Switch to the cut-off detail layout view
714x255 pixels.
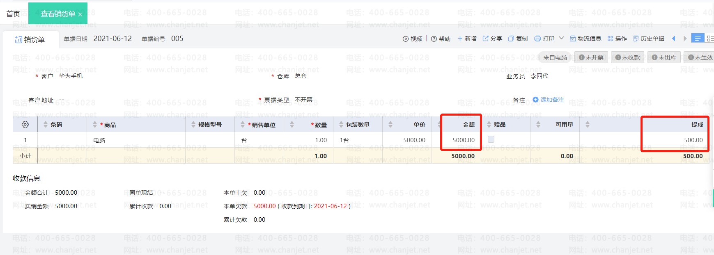[709, 38]
